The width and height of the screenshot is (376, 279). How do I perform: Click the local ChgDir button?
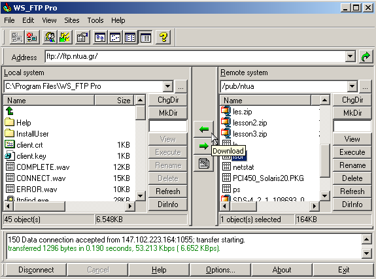(x=168, y=100)
